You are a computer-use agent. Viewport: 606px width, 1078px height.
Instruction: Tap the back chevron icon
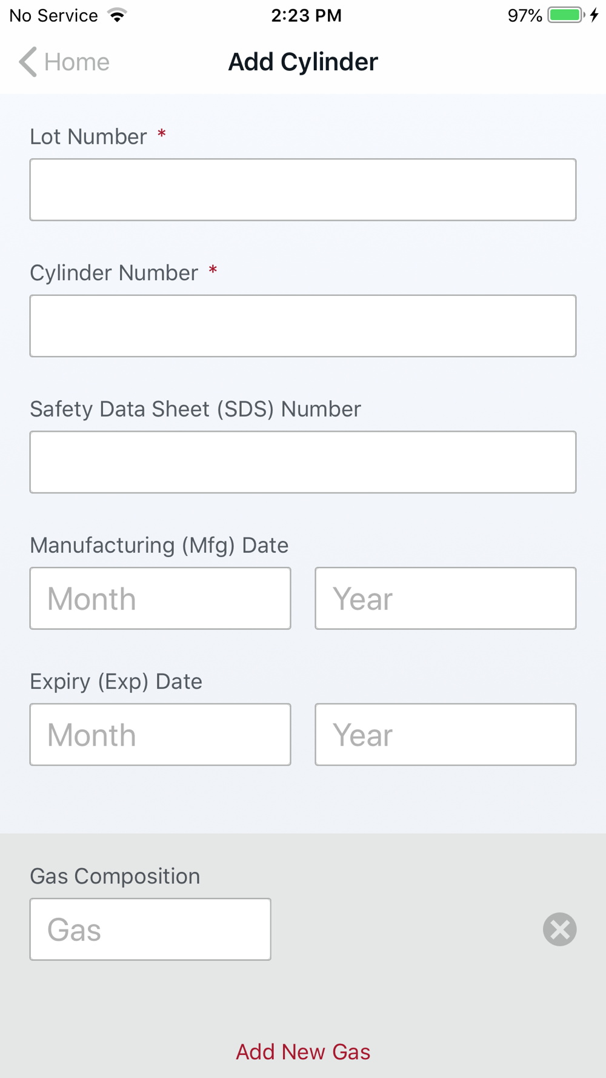(28, 62)
